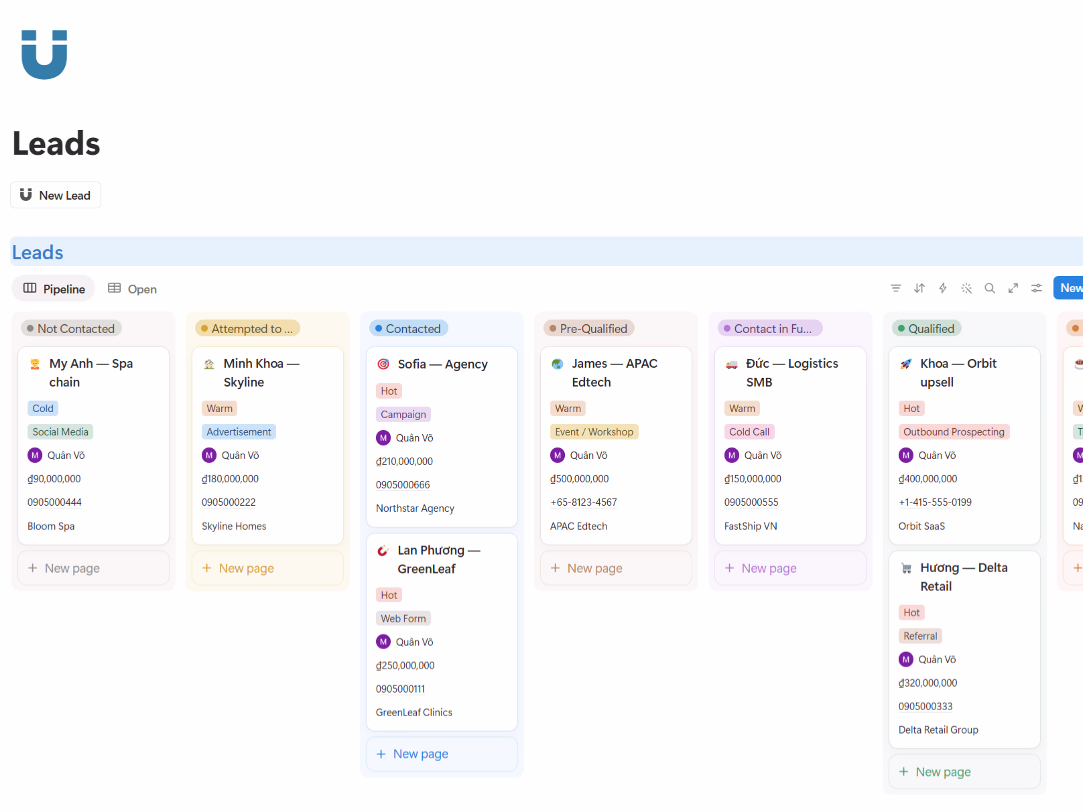Click the New Lead button

click(x=56, y=195)
